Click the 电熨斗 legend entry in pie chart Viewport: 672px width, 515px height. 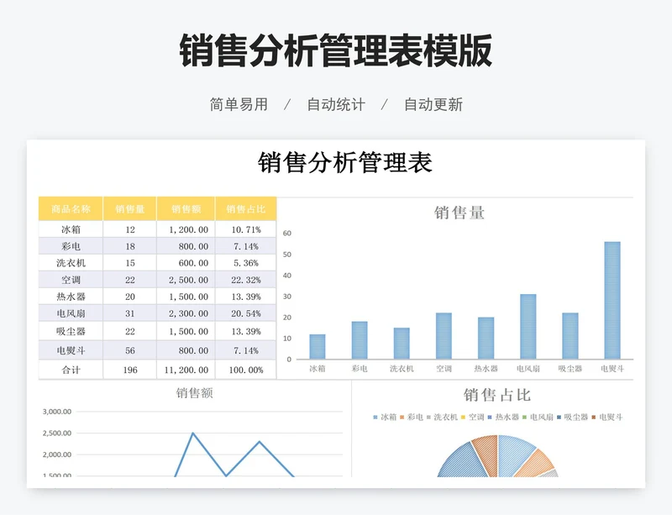point(607,417)
